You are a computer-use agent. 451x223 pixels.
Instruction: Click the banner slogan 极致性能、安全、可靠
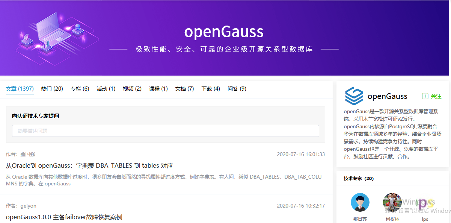coord(224,49)
